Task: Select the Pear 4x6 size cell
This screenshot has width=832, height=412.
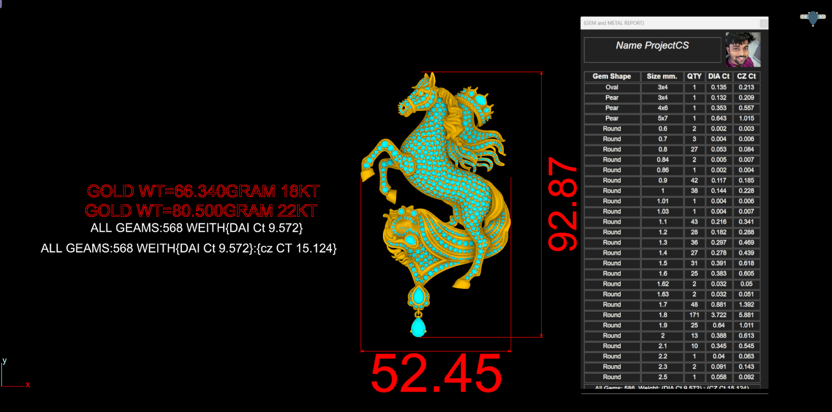Action: point(662,108)
